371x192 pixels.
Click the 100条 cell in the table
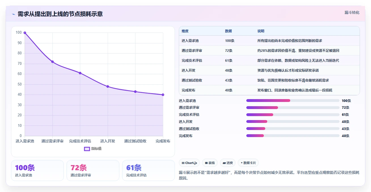click(230, 41)
